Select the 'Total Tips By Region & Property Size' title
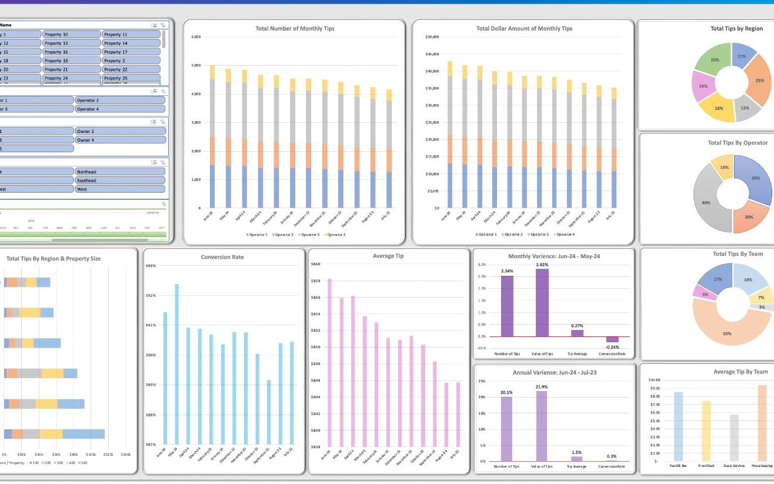774x484 pixels. 54,259
